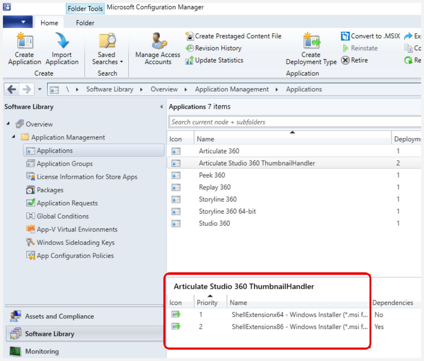
Task: Select the Storyline 360 application row
Action: [x=294, y=199]
